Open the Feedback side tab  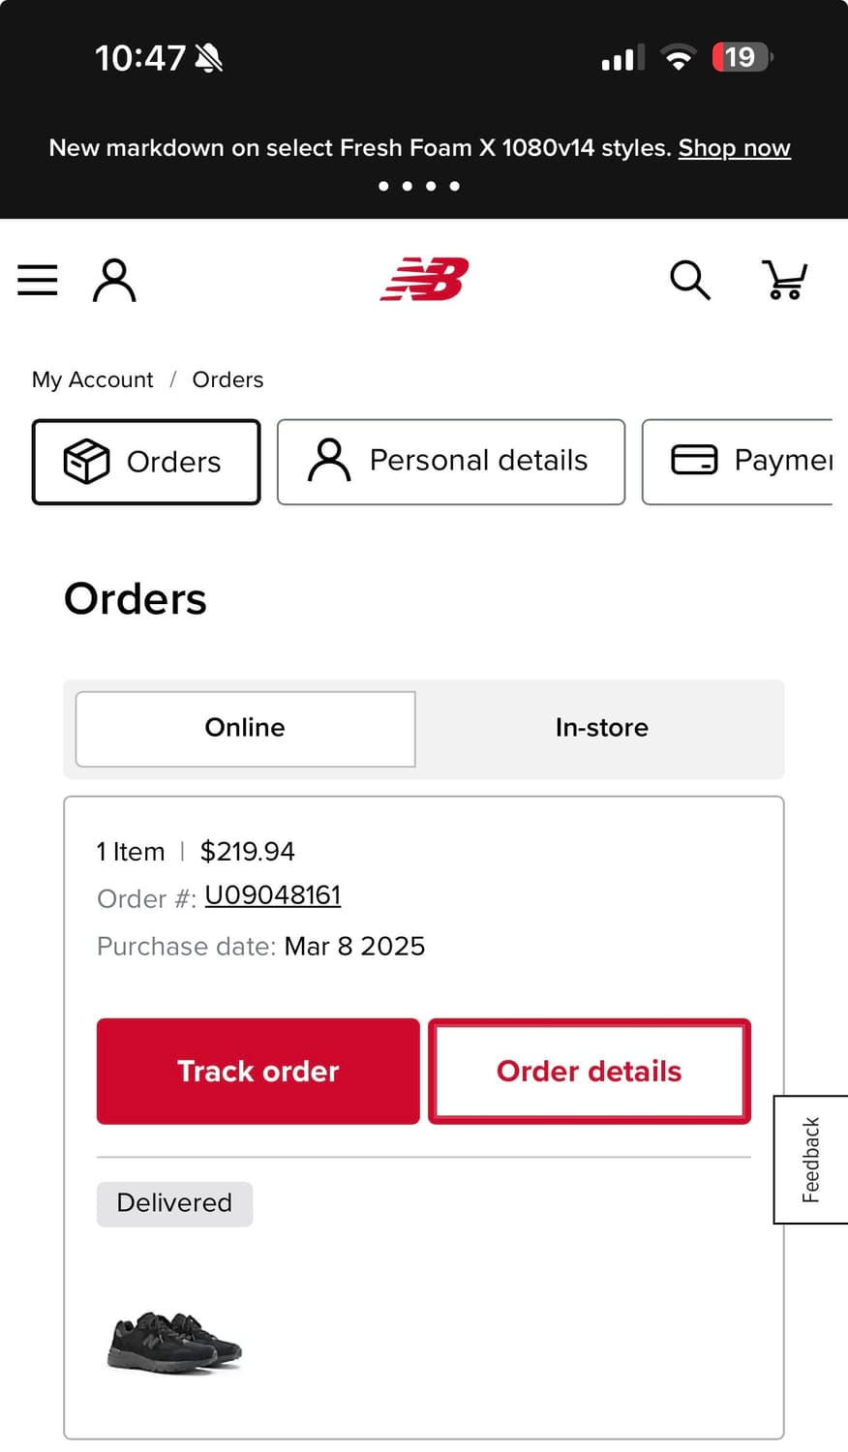pyautogui.click(x=811, y=1160)
